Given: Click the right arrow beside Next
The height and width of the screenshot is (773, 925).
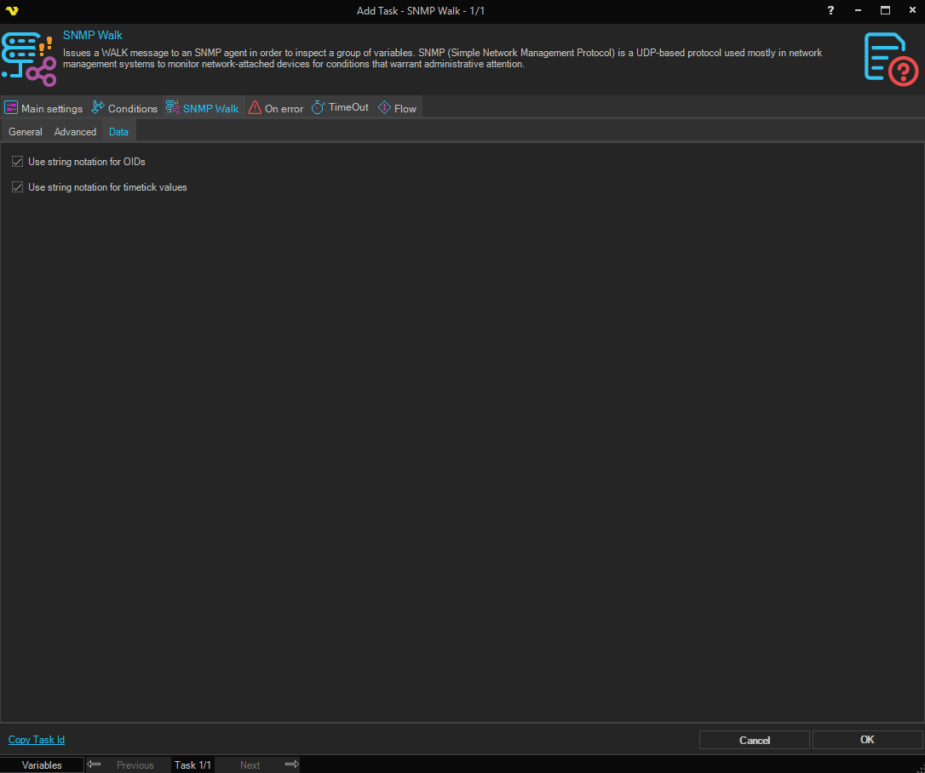Looking at the screenshot, I should (x=291, y=764).
